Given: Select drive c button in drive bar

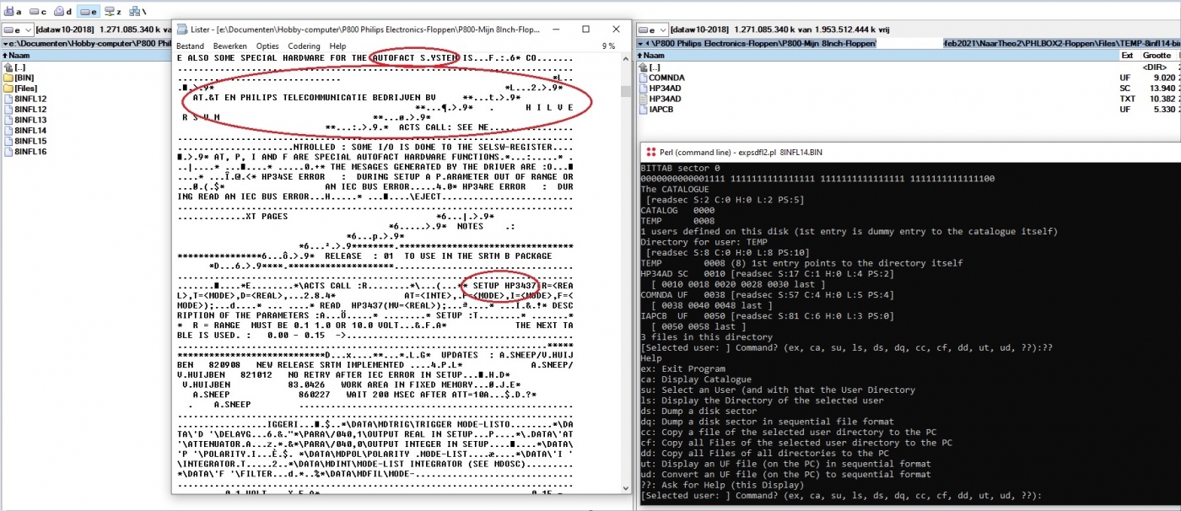Looking at the screenshot, I should tap(38, 12).
